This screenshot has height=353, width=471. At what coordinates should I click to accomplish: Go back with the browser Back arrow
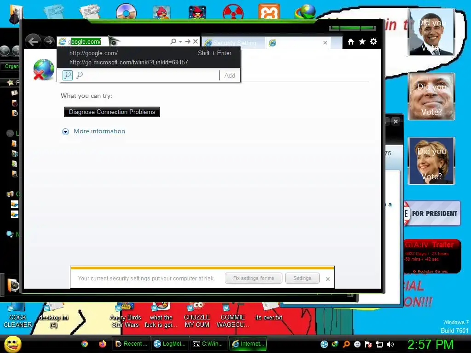[x=33, y=41]
